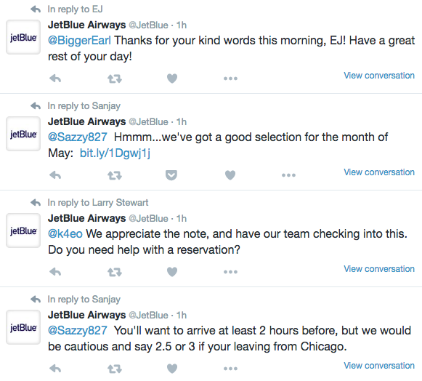Open more options on May selection tweet
422x381 pixels.
point(288,175)
